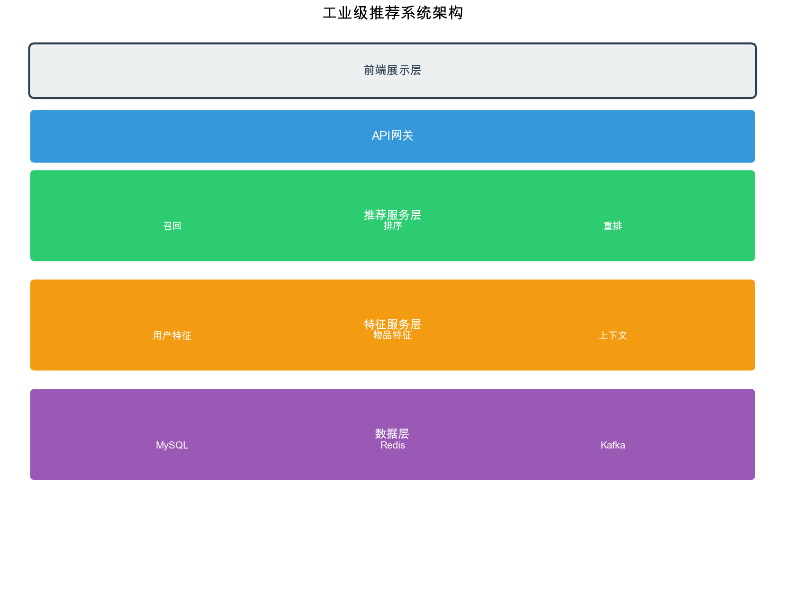This screenshot has width=785, height=592.
Task: Select the 特征服务层 heading
Action: pos(392,323)
